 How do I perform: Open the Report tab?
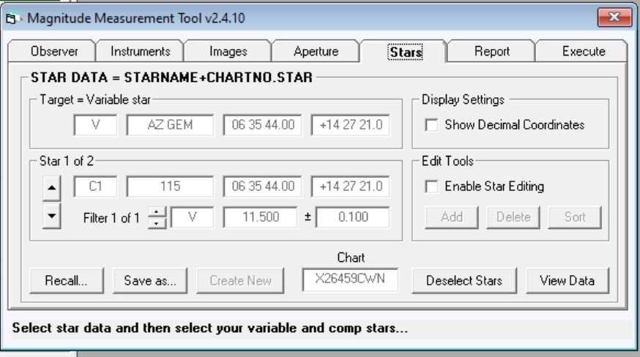tap(491, 51)
